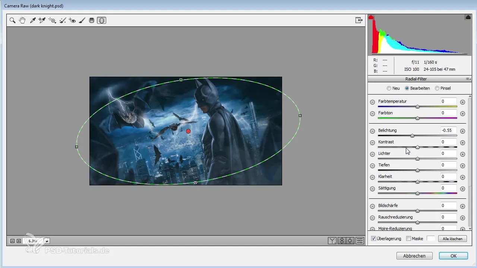Decrease Klarheit with minus button
477x268 pixels.
tap(372, 177)
